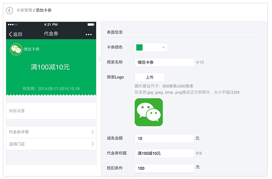272x179 pixels.
Task: Select the 销券设置 row in preview
Action: pos(51,111)
